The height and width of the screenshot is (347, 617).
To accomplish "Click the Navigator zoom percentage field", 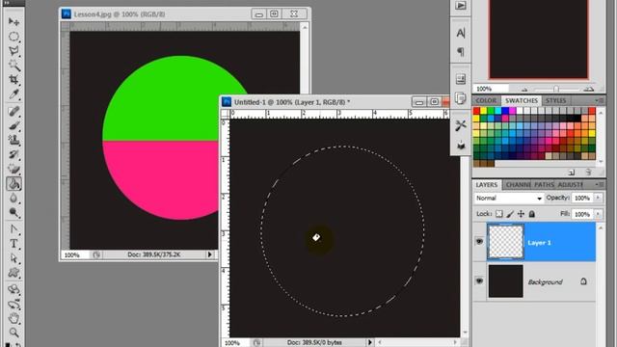I will click(491, 89).
